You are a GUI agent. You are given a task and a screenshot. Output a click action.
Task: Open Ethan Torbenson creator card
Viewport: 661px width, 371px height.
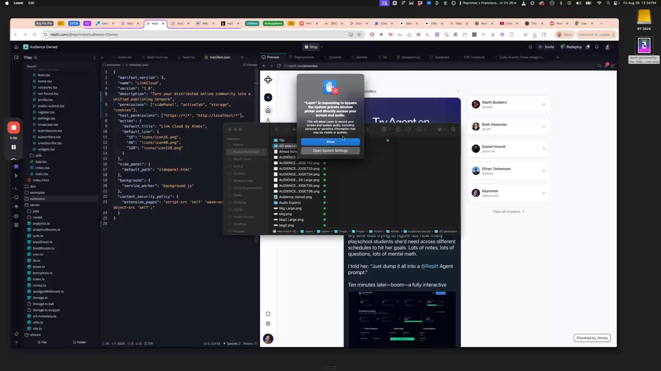tap(509, 171)
